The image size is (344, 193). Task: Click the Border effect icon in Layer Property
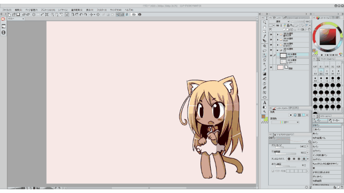291,115
